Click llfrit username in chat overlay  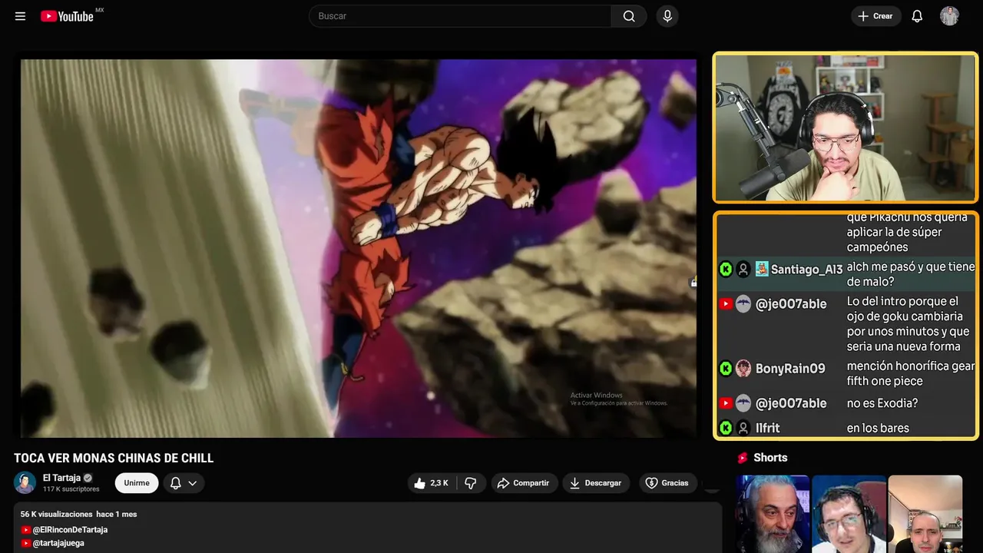tap(767, 428)
